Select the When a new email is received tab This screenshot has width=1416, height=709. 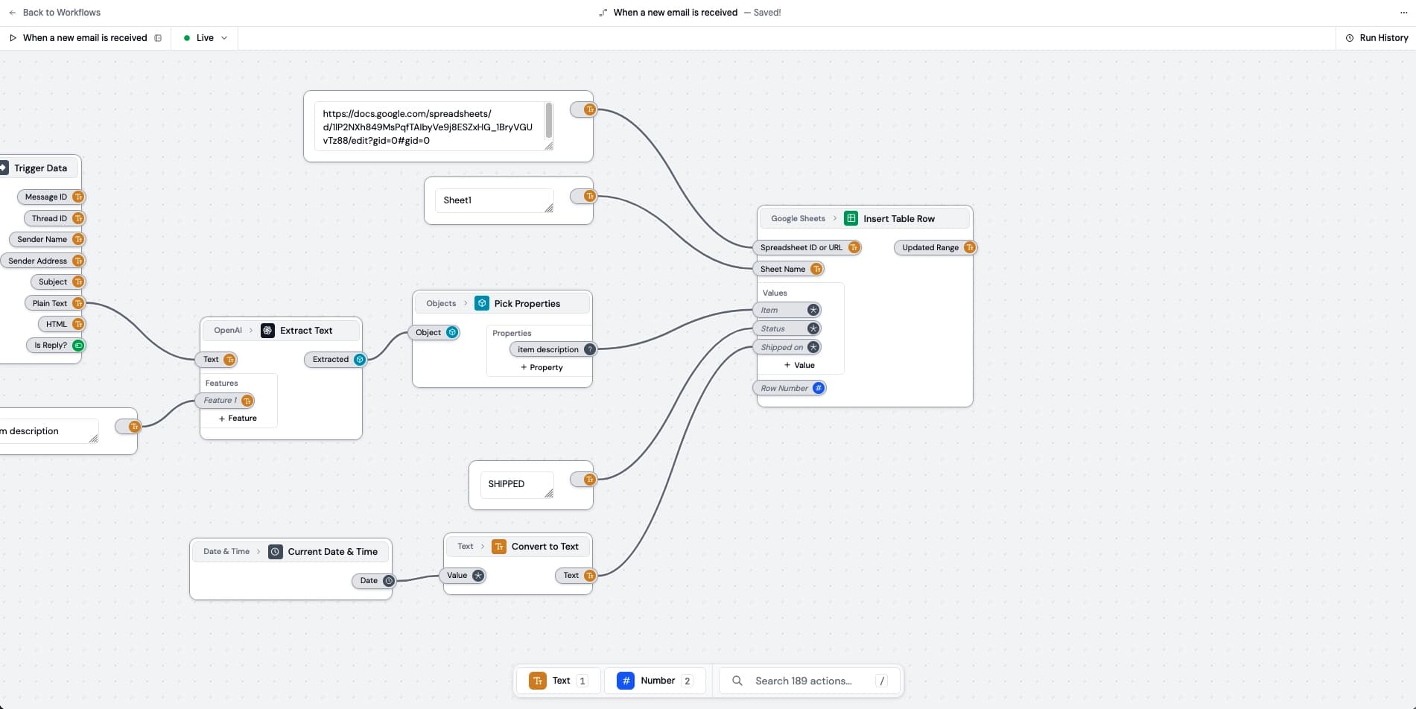coord(85,37)
